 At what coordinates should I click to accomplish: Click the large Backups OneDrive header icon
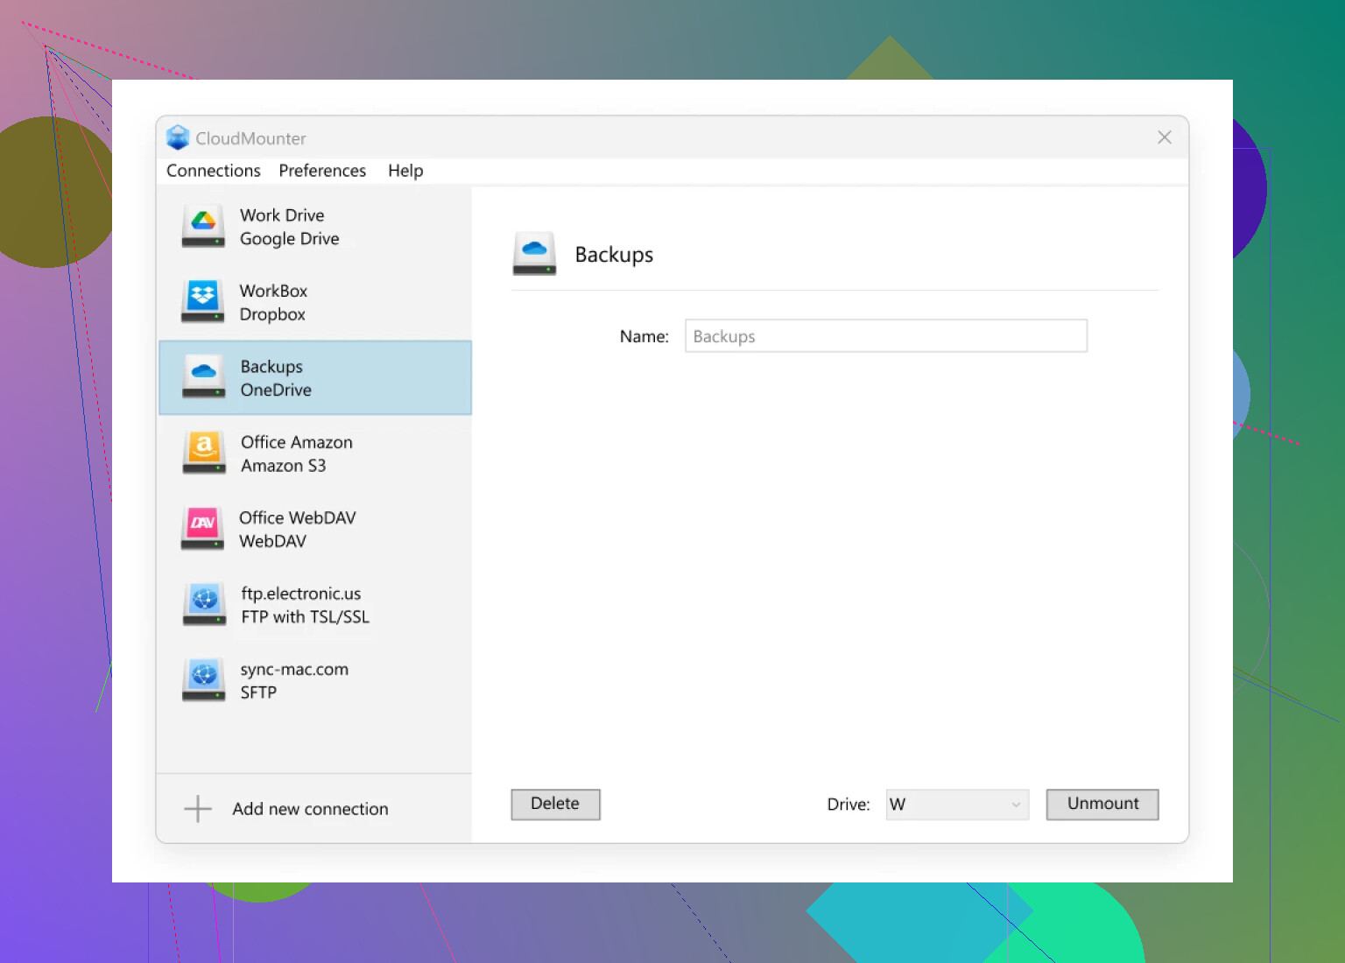click(534, 254)
